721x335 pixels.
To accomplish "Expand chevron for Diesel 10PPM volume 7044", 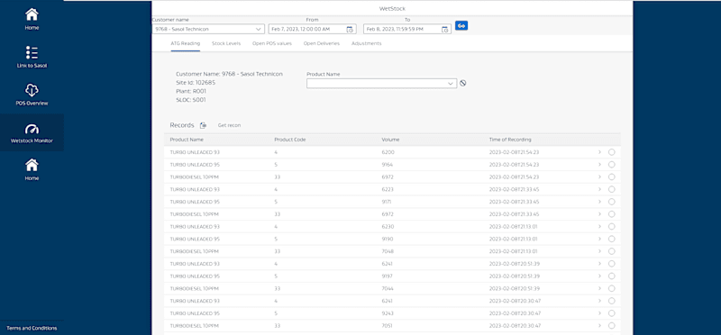I will pos(599,288).
